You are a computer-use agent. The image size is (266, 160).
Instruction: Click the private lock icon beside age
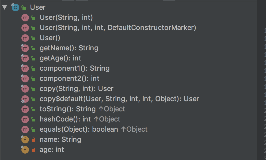pyautogui.click(x=33, y=150)
